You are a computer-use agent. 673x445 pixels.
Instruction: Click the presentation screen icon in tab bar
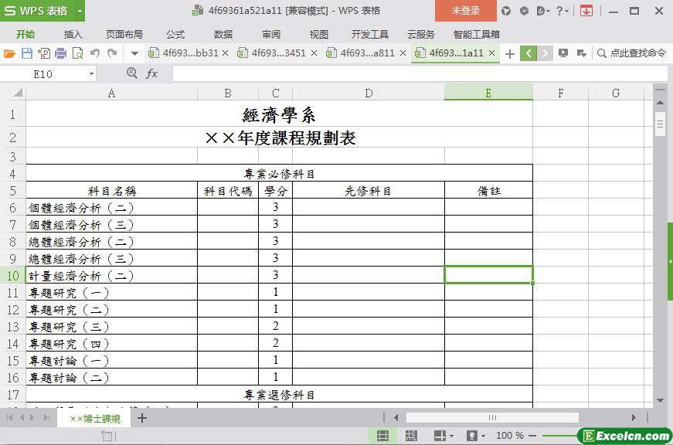[x=563, y=53]
